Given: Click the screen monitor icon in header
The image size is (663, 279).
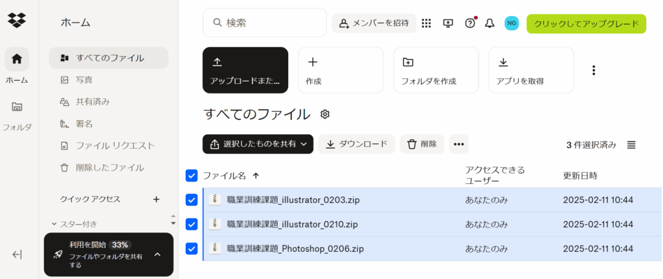Looking at the screenshot, I should click(448, 23).
